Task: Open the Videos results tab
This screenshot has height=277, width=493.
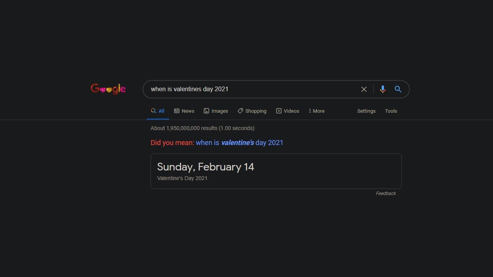Action: tap(288, 111)
